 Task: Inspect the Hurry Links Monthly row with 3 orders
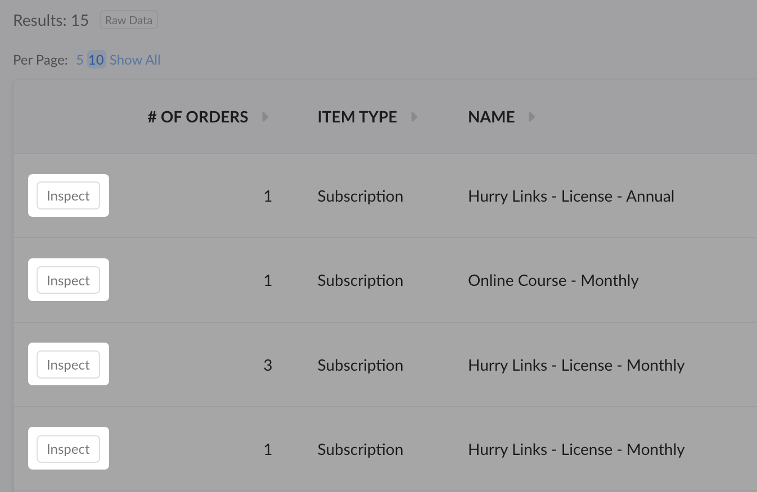coord(68,365)
